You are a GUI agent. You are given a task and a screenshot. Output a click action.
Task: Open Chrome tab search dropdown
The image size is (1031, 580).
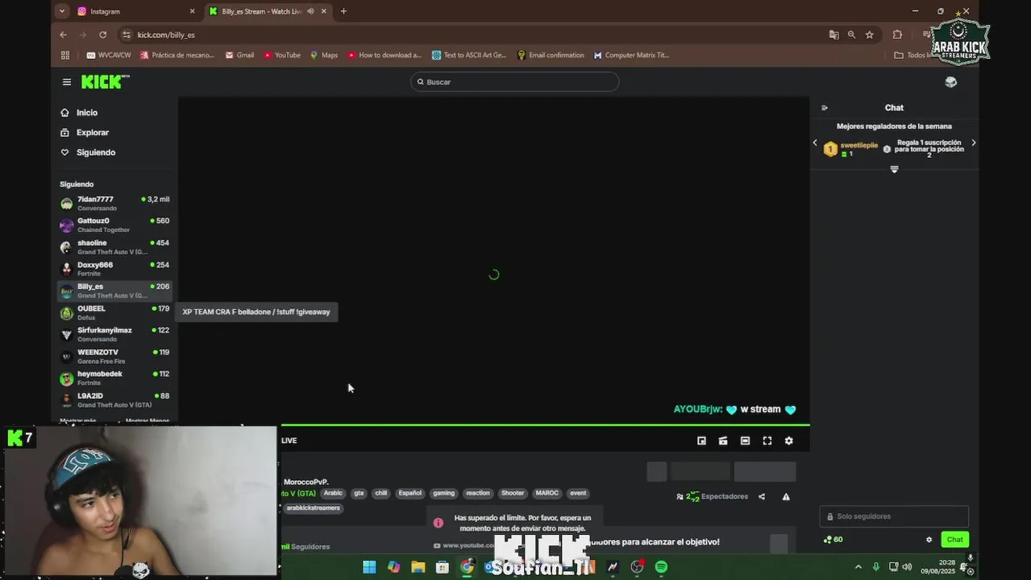[62, 11]
